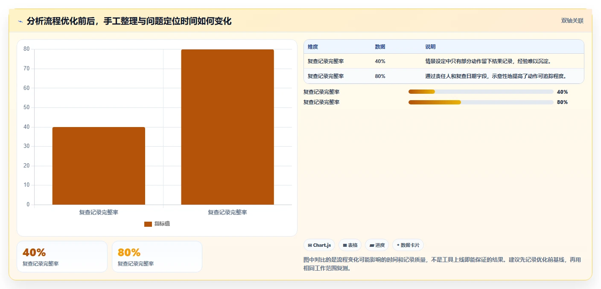Open the orange 40% data card
The width and height of the screenshot is (601, 289).
pos(62,257)
